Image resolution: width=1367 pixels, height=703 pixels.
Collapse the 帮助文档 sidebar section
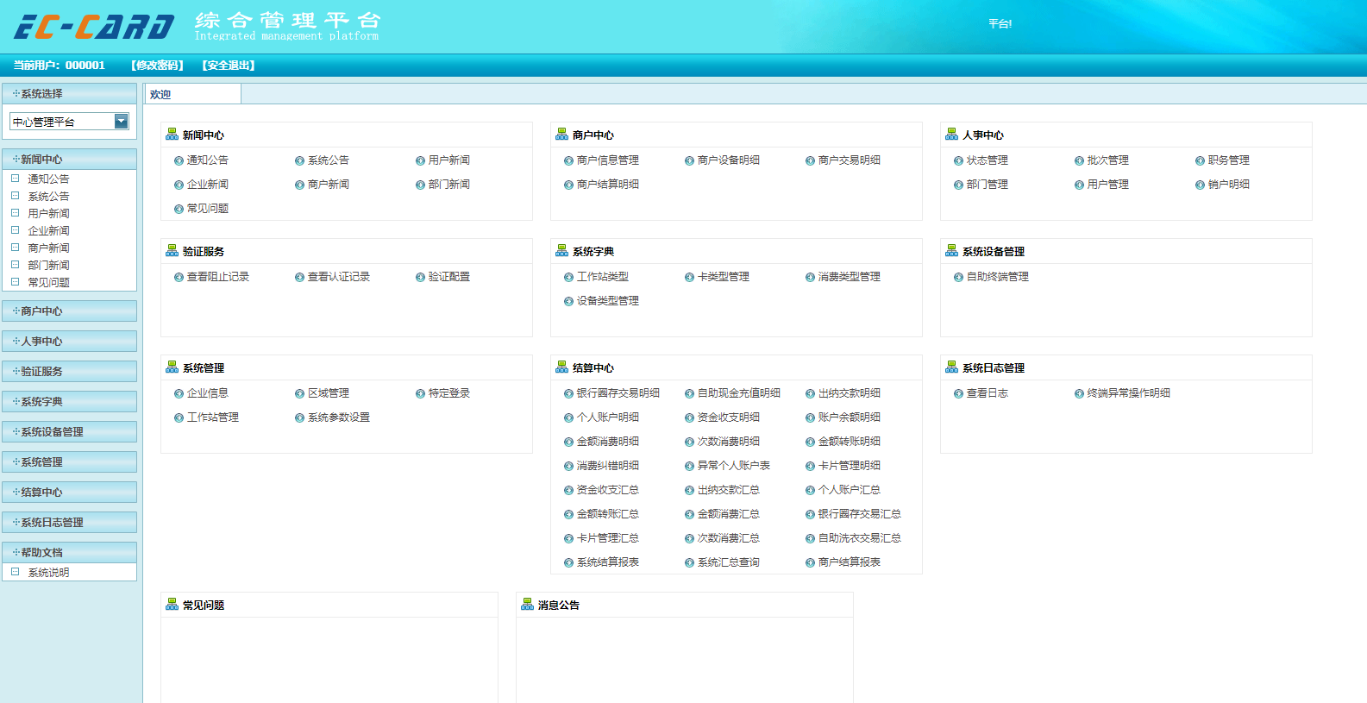click(69, 552)
